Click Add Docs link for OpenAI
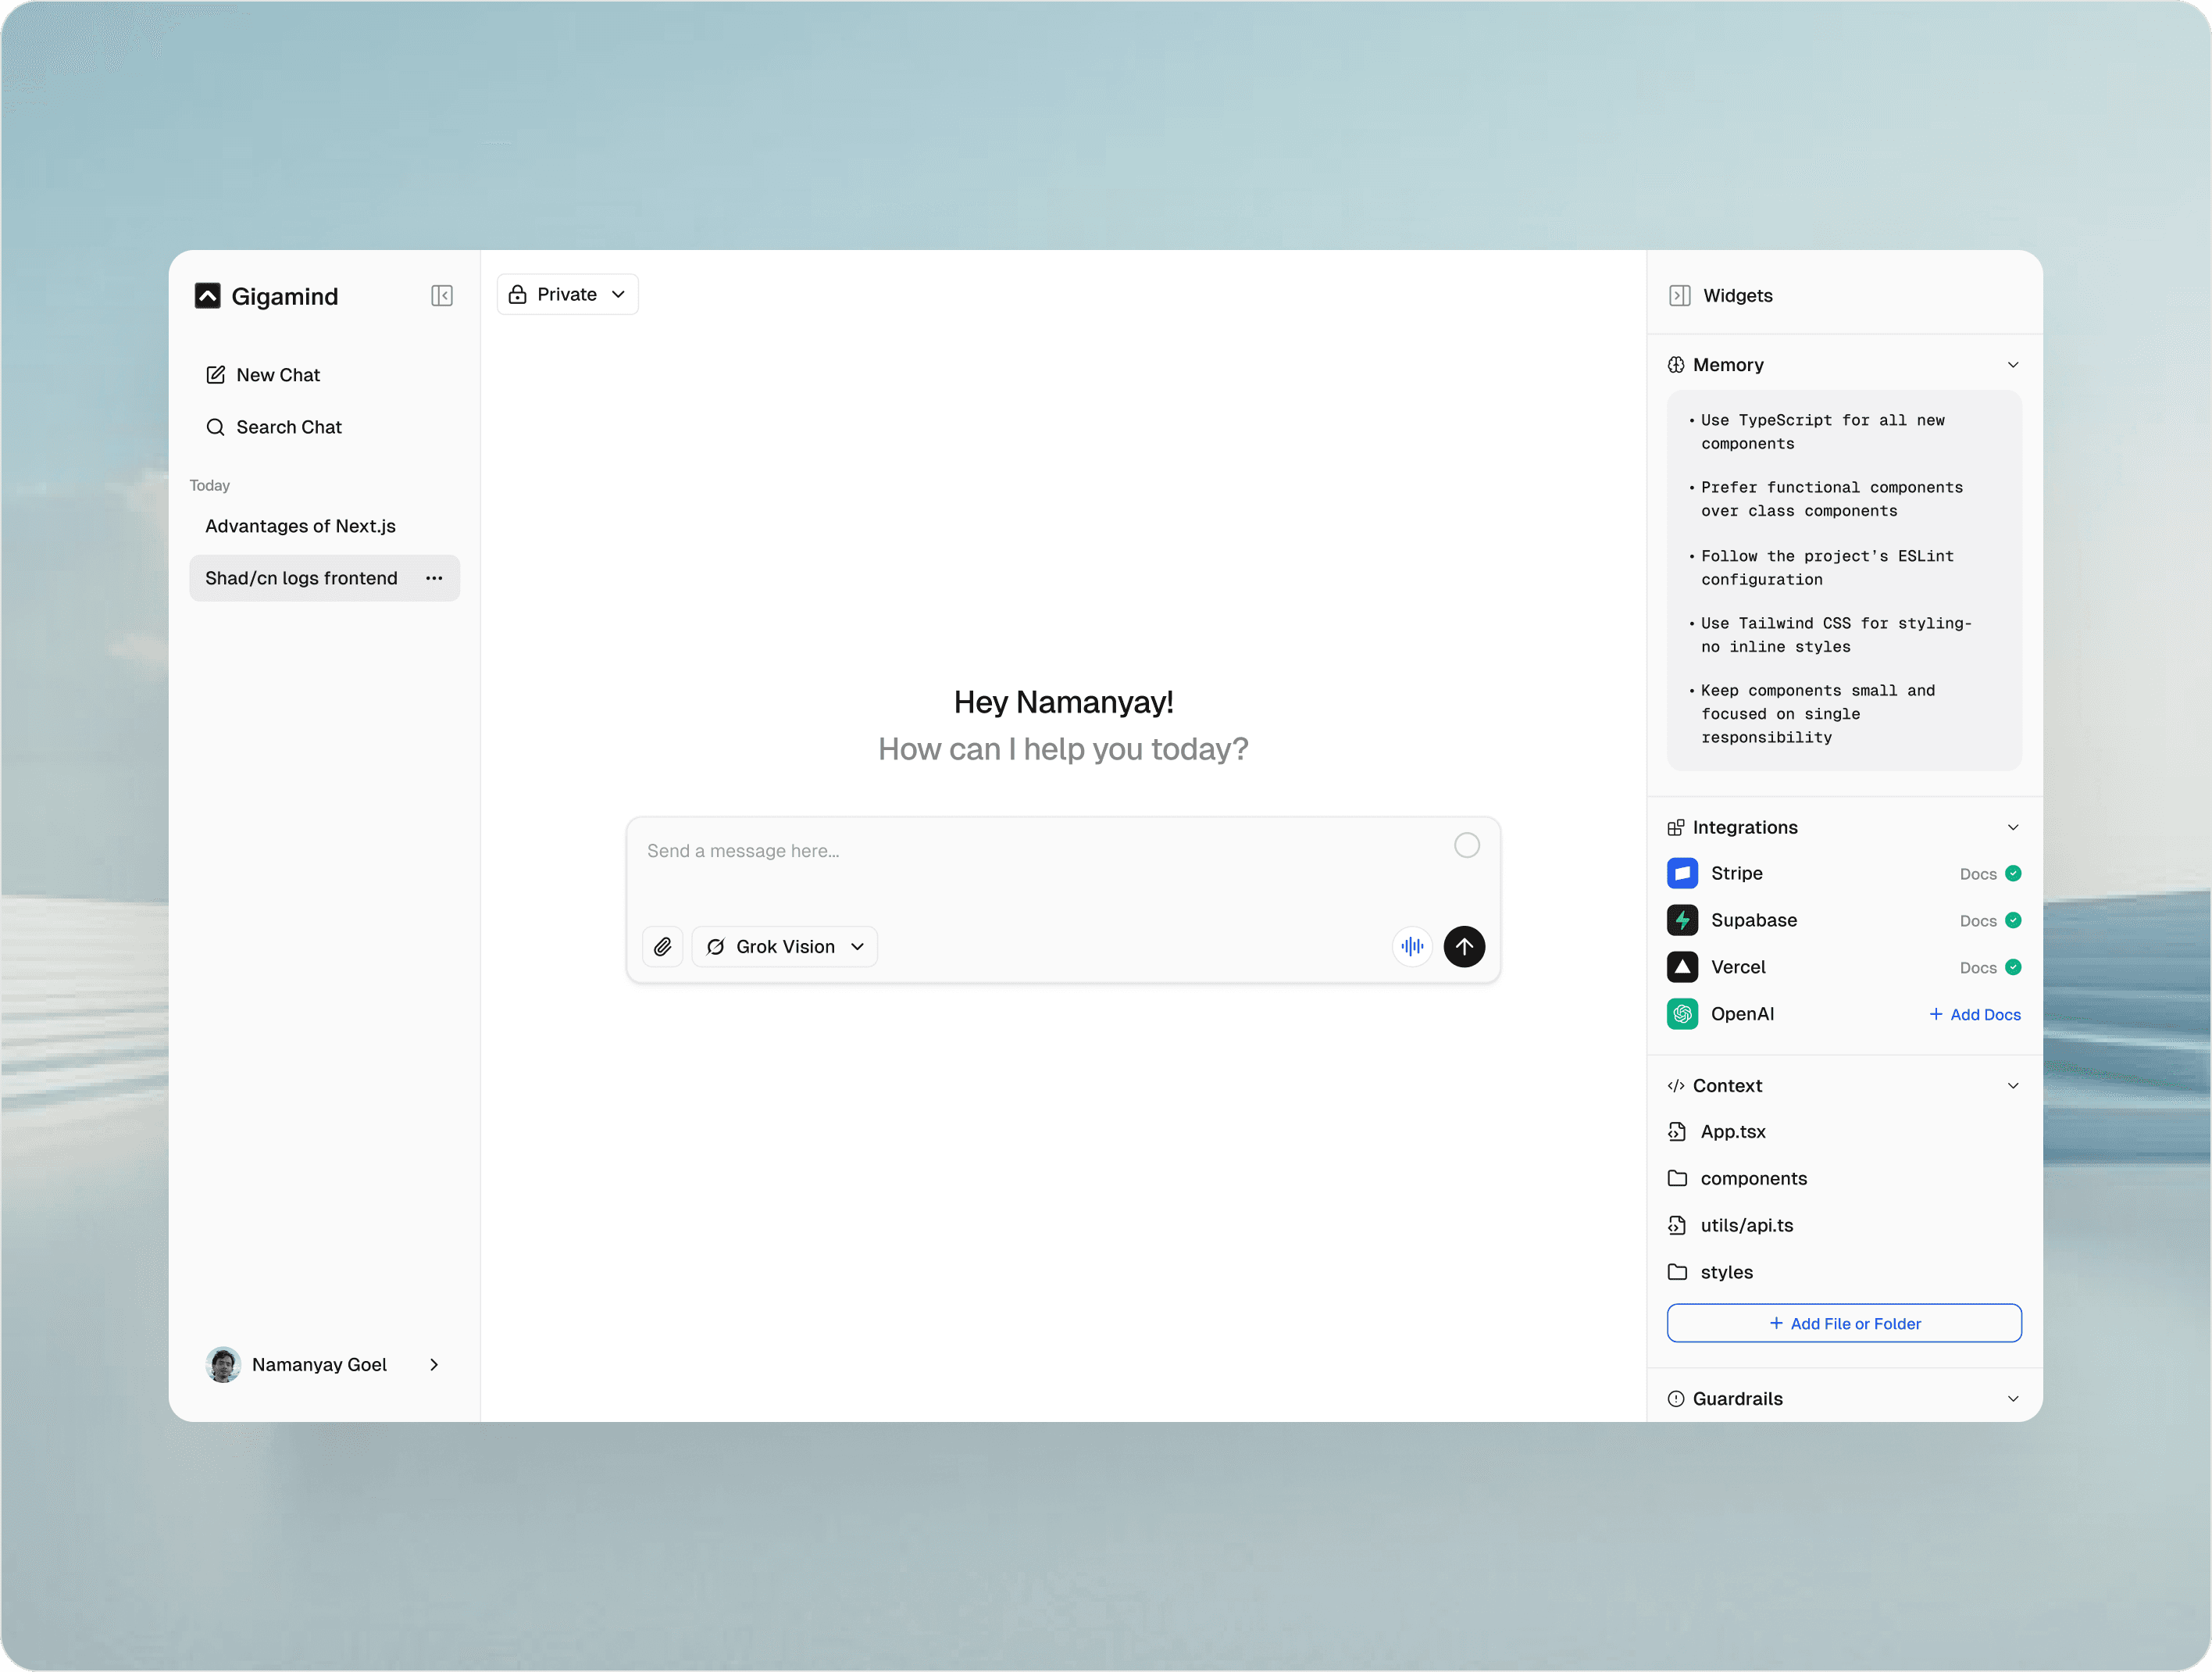Image resolution: width=2212 pixels, height=1672 pixels. pos(1974,1015)
